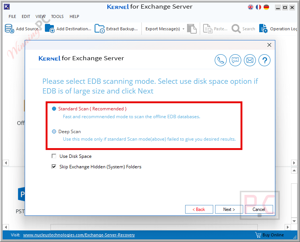Click the Buy Online text

[x=273, y=235]
